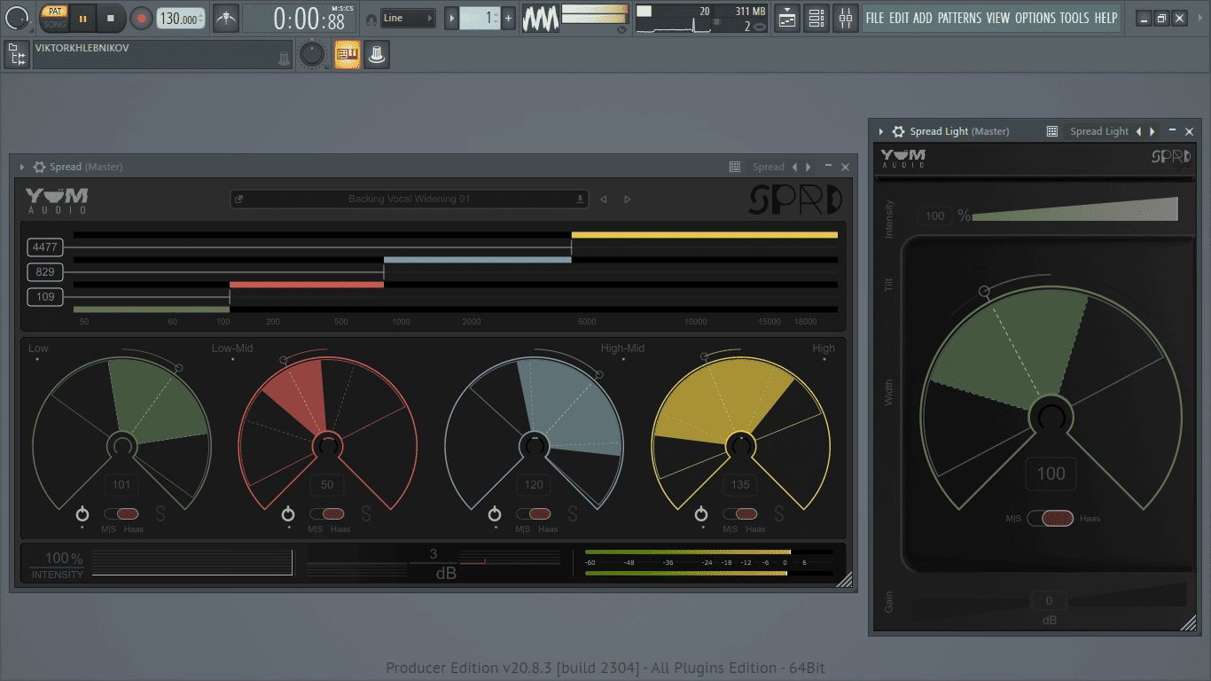Add new pattern with plus button
This screenshot has width=1211, height=681.
pyautogui.click(x=508, y=18)
